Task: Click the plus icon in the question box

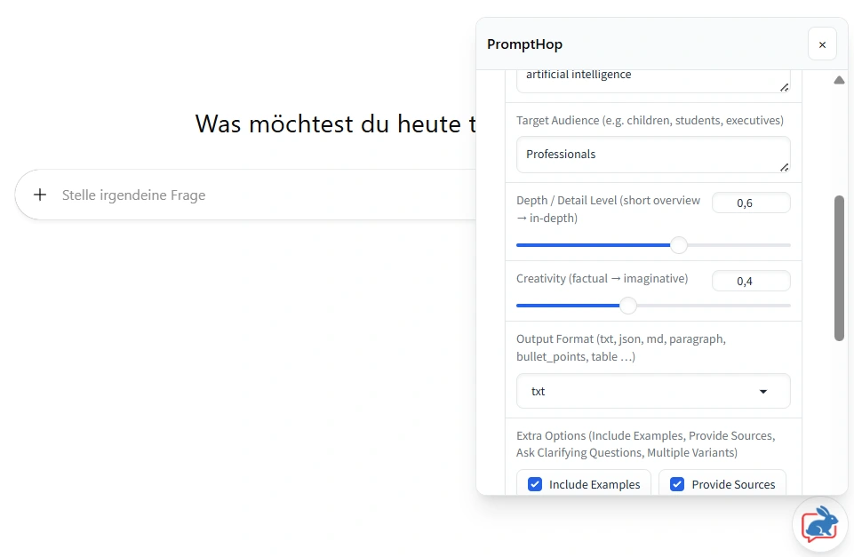Action: [40, 195]
